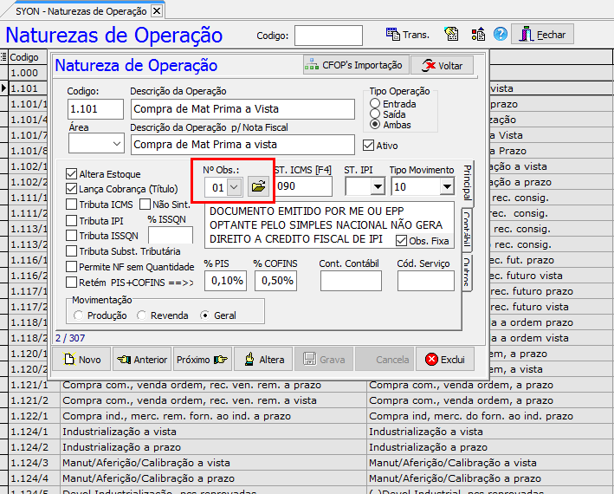Select Produção movimentação option

pos(78,315)
